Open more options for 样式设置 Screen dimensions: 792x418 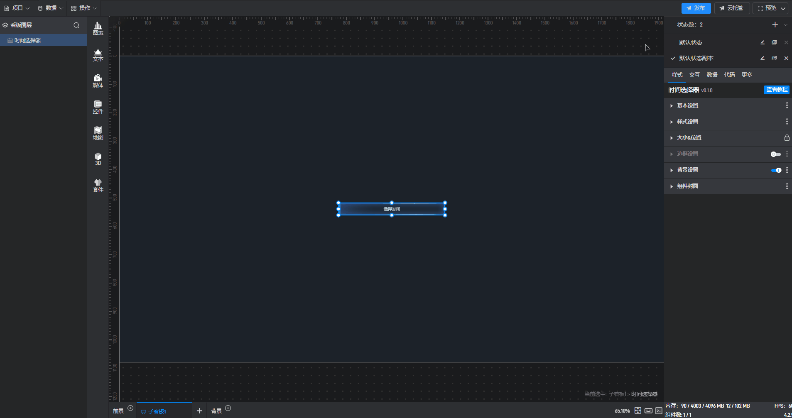(x=787, y=122)
